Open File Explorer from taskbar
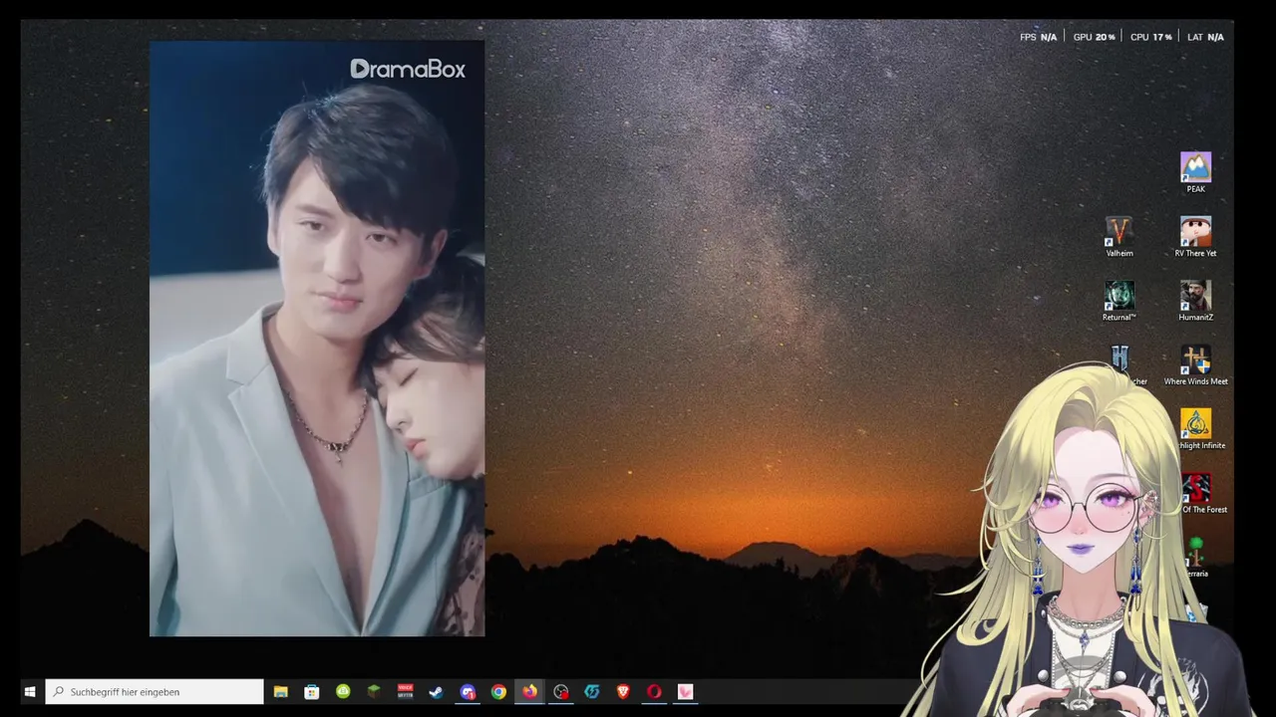 (281, 691)
